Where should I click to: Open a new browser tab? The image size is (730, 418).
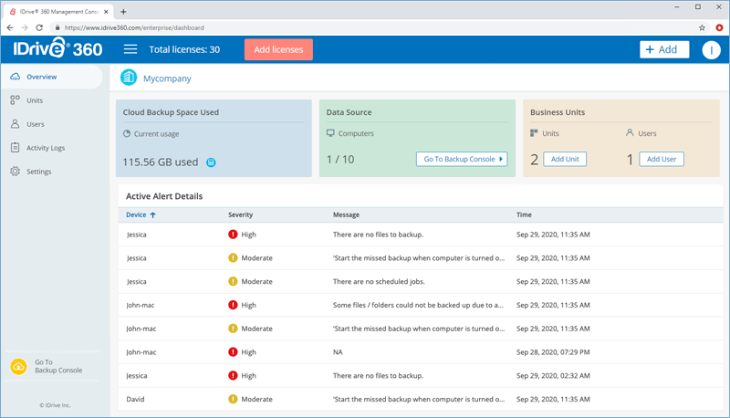point(123,12)
